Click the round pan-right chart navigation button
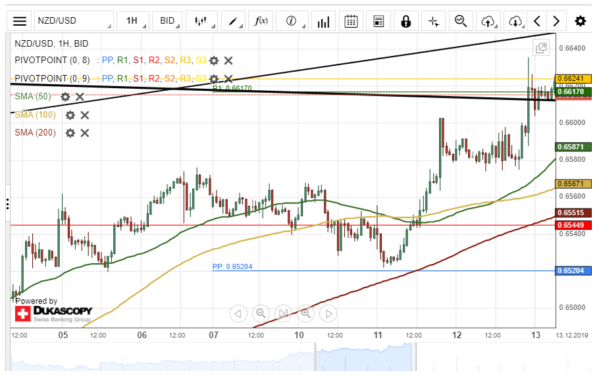Image resolution: width=599 pixels, height=375 pixels. coord(328,314)
